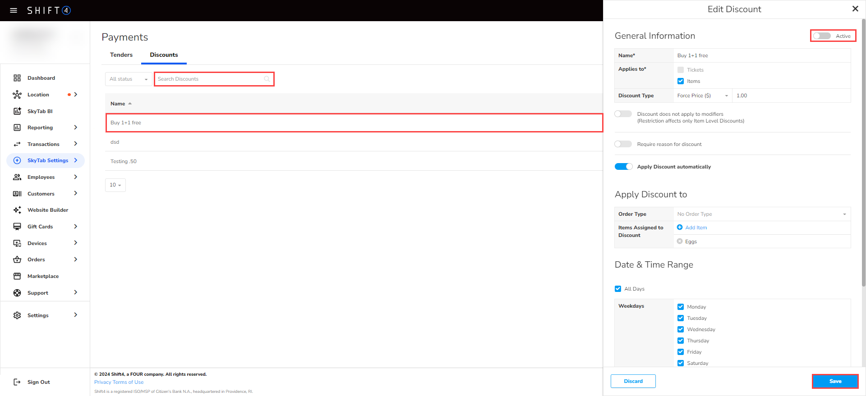Remove the Eggs item from discount
Viewport: 866px width, 396px height.
click(680, 241)
